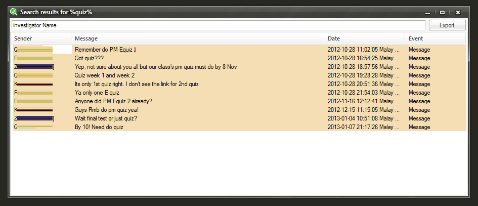Click the Export button

coord(447,25)
